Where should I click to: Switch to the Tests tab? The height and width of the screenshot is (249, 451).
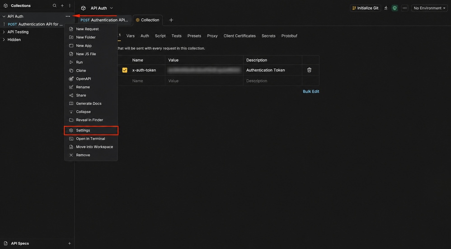coord(176,36)
